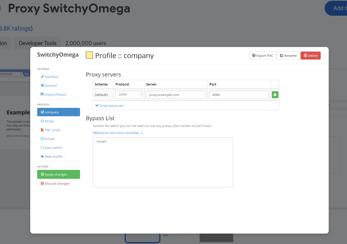Click the Export PAC button
This screenshot has width=347, height=244.
tap(262, 56)
